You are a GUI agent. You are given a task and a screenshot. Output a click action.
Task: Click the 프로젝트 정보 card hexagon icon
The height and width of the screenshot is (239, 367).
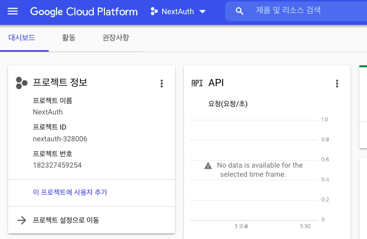tap(21, 83)
